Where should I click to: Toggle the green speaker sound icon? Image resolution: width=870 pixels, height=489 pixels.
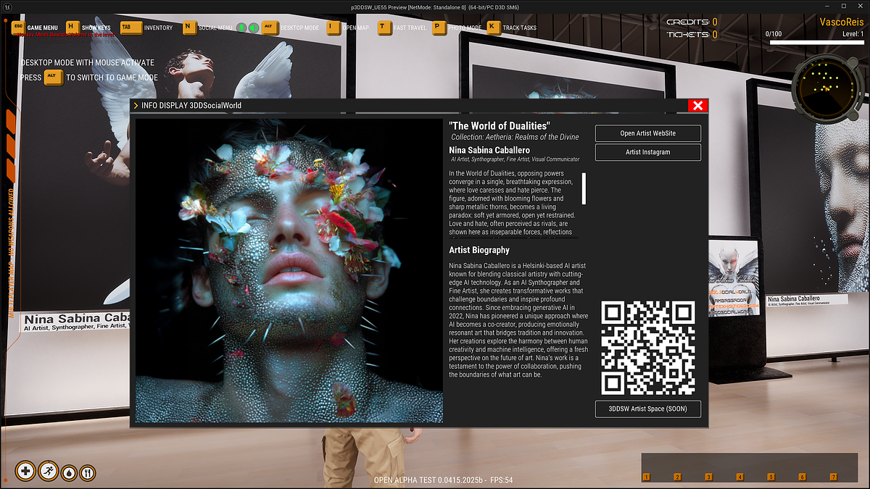[x=254, y=28]
